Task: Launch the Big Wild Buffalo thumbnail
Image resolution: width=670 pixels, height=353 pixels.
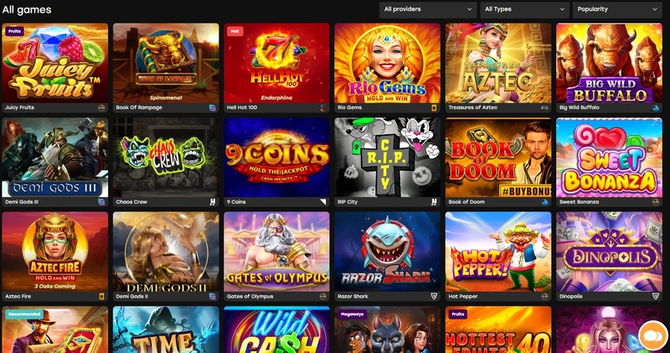Action: click(609, 64)
